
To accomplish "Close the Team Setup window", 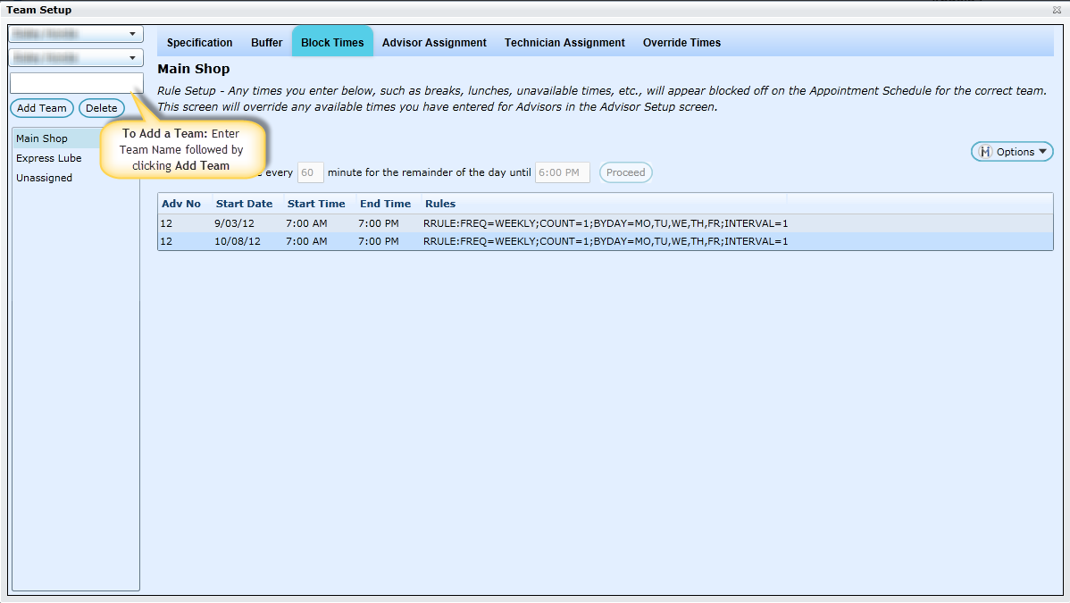I will [x=1057, y=10].
